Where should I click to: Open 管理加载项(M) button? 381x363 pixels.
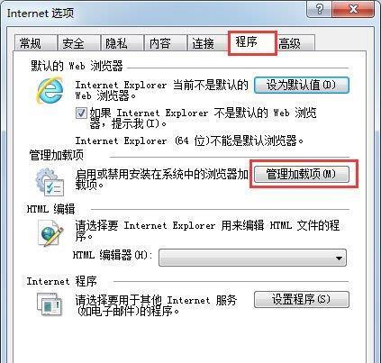point(302,174)
